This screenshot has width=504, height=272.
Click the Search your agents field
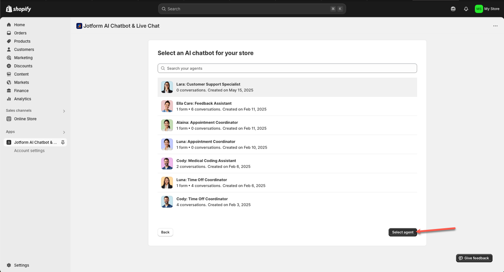pos(287,68)
